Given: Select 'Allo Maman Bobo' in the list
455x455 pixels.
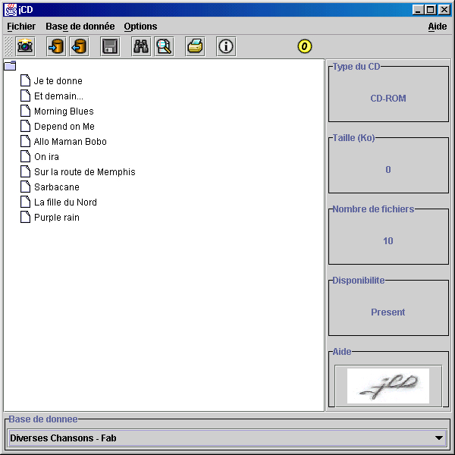Looking at the screenshot, I should [70, 142].
